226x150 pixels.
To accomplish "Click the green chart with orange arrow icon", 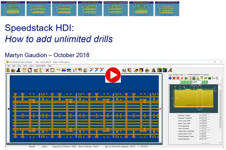I will (x=159, y=70).
